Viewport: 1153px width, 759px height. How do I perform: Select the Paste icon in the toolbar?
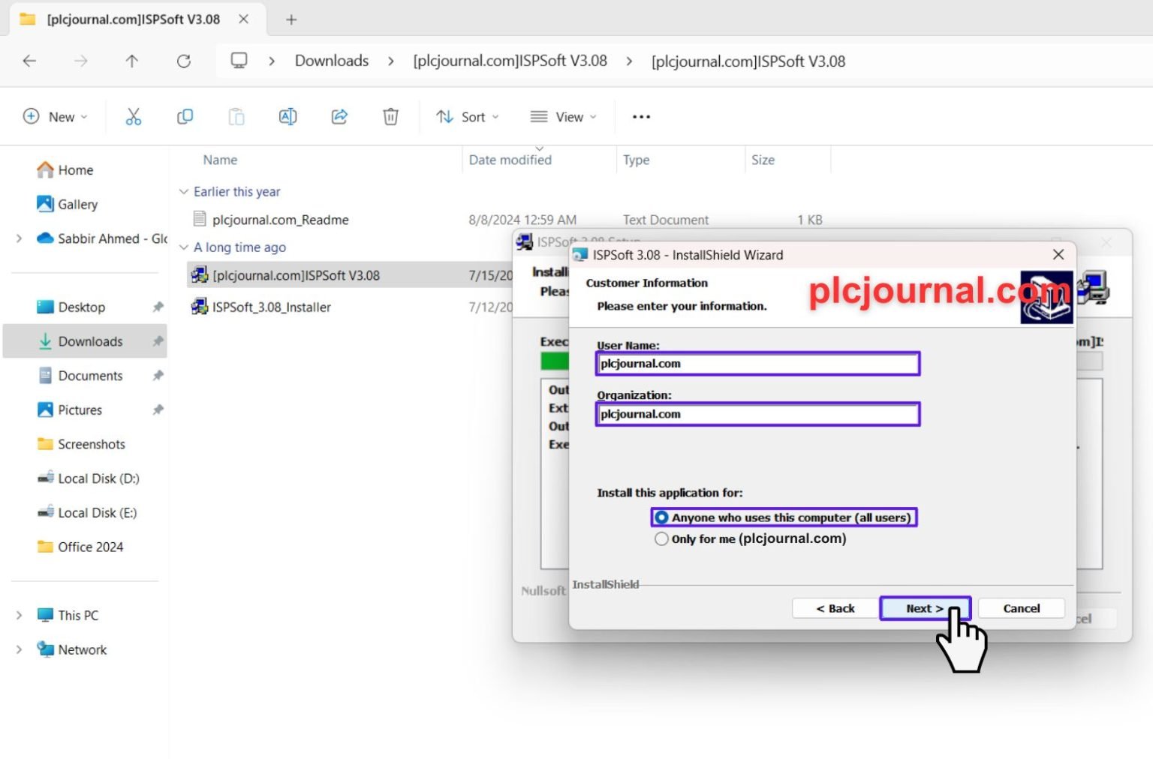coord(236,116)
